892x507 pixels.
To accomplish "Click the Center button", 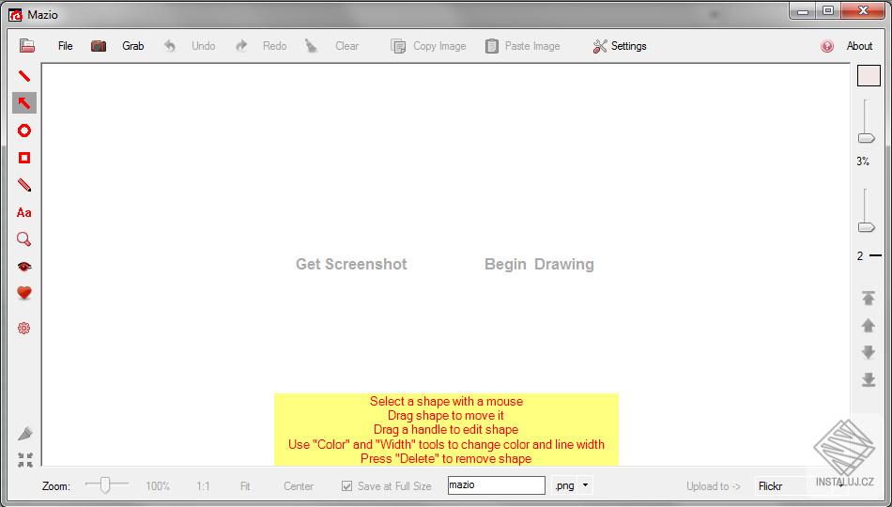I will [299, 486].
